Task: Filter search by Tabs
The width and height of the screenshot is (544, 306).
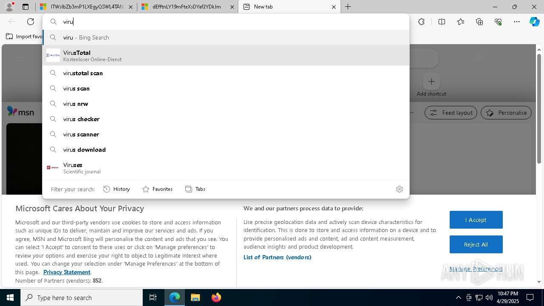Action: (195, 189)
